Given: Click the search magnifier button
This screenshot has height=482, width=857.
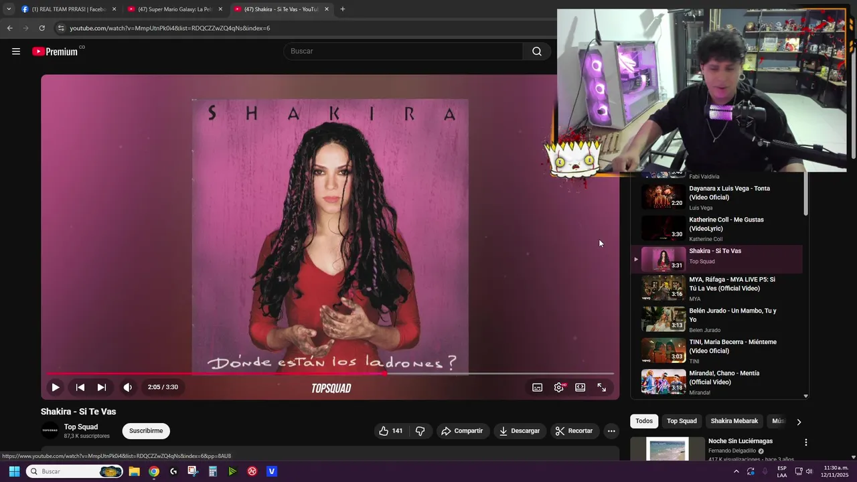Looking at the screenshot, I should 537,52.
